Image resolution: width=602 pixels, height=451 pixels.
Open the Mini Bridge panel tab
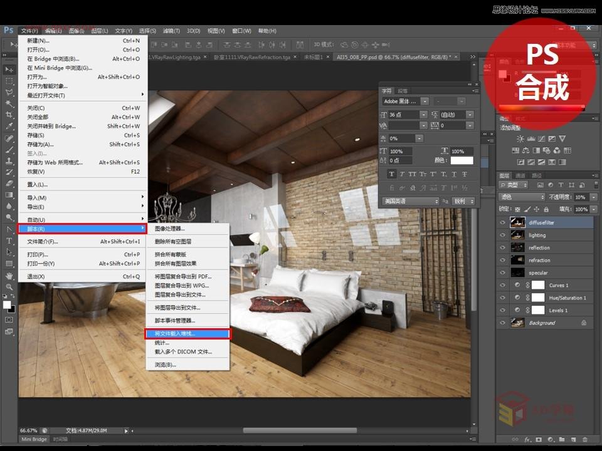click(34, 440)
